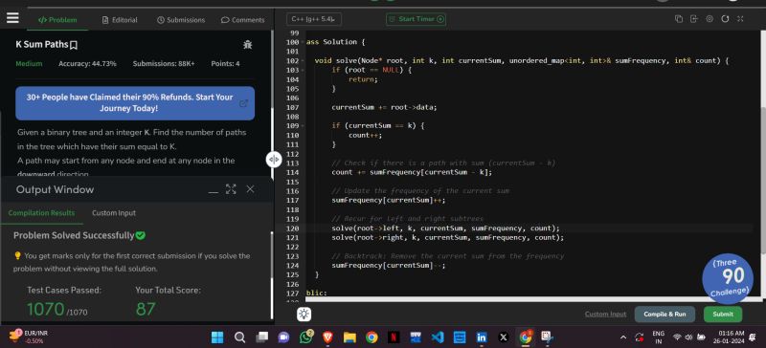Submit the solution
766x348 pixels.
pos(723,315)
